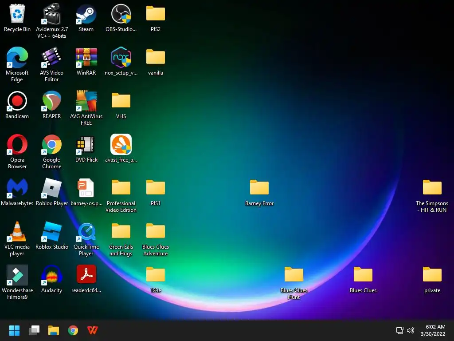Click the AVG AntiVirus FREE icon
This screenshot has width=454, height=341.
pyautogui.click(x=86, y=101)
